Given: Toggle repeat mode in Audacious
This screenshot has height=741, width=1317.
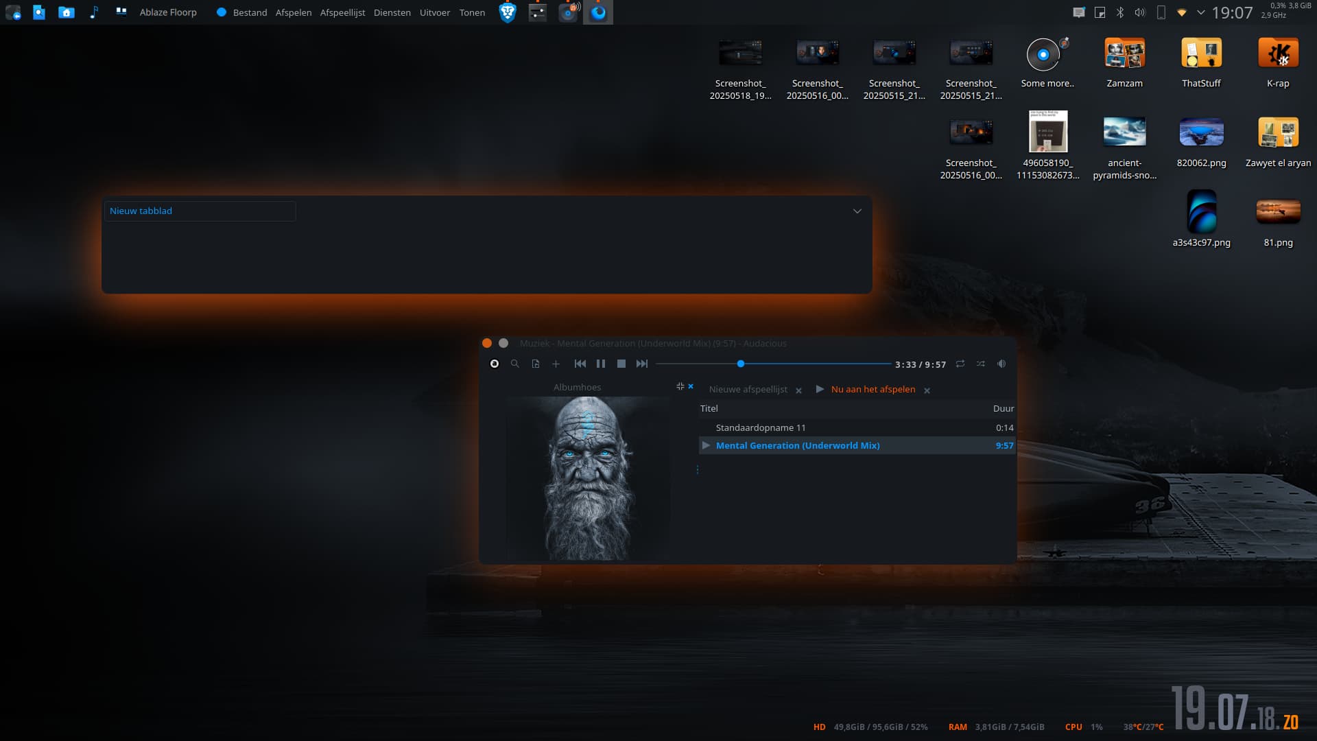Looking at the screenshot, I should pyautogui.click(x=960, y=364).
